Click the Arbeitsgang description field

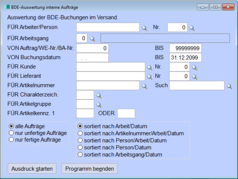pyautogui.click(x=165, y=38)
